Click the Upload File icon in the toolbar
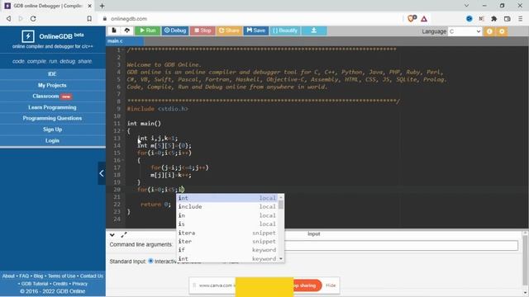Screen dimensions: 529x297 coord(127,31)
